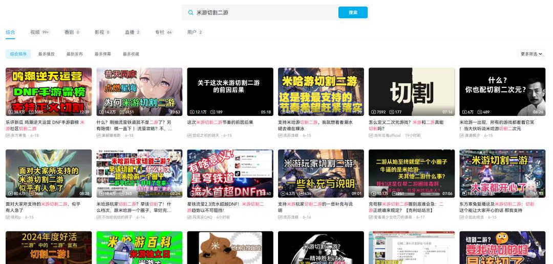This screenshot has height=264, width=553.
Task: Open the 更多筛选 filter dropdown
Action: click(531, 54)
